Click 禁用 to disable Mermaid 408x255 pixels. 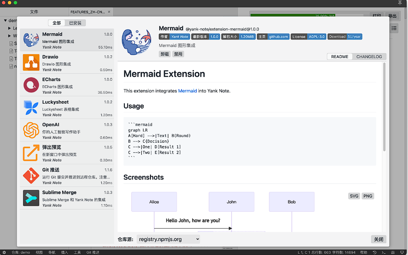(178, 54)
